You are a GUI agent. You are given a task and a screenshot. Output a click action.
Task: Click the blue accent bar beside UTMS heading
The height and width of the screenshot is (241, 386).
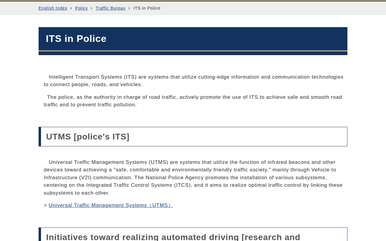coord(40,136)
